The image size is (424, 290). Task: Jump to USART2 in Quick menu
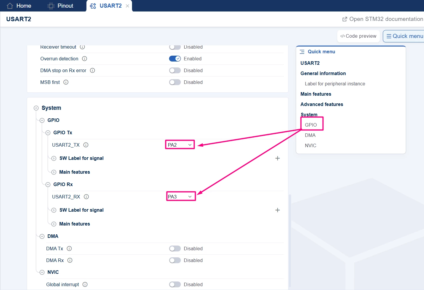310,63
